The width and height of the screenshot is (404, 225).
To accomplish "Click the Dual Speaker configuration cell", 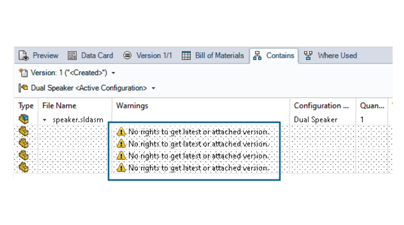I will click(315, 120).
